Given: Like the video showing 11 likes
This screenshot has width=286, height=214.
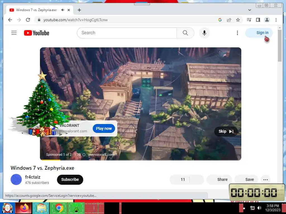Looking at the screenshot, I should click(x=180, y=180).
